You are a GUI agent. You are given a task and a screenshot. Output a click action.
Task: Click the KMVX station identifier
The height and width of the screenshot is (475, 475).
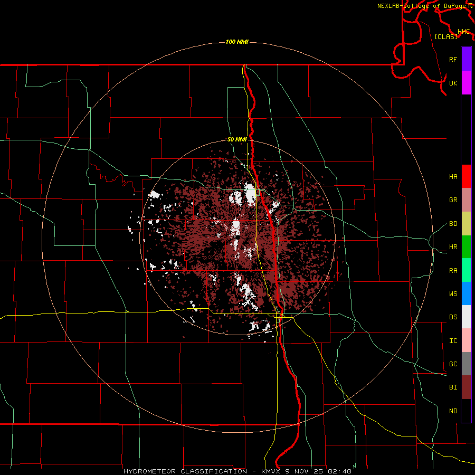click(x=271, y=471)
